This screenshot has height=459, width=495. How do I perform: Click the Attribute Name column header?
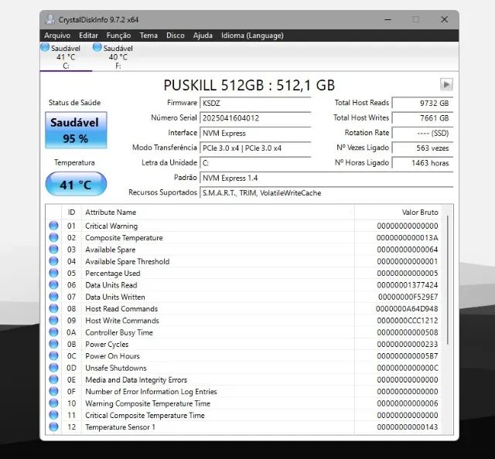point(218,212)
